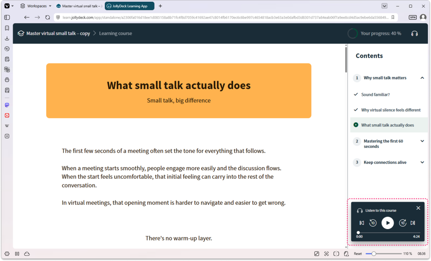This screenshot has height=261, width=431.
Task: Select What small talk actually does lesson
Action: [388, 125]
